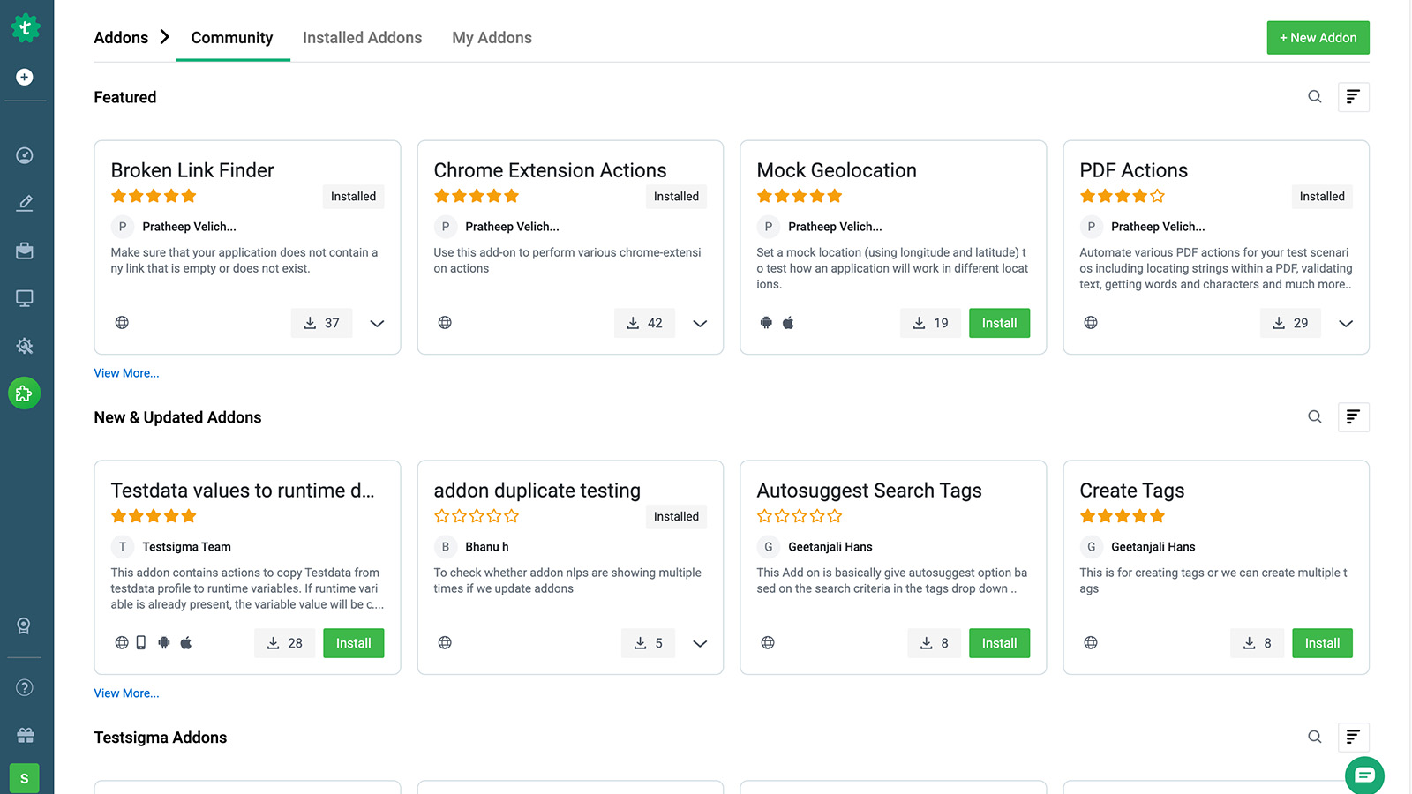Open Autosuggest Search Tags addon title
The width and height of the screenshot is (1412, 794).
(x=869, y=491)
